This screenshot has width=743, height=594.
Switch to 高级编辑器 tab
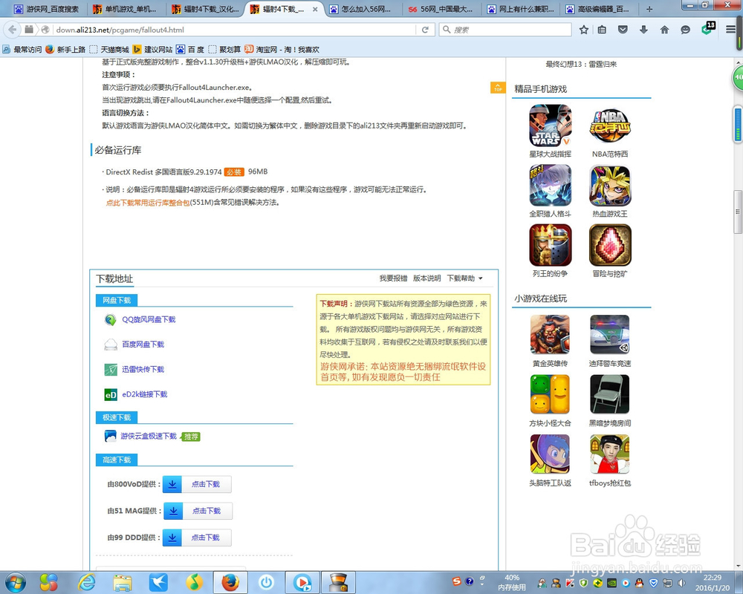click(599, 9)
